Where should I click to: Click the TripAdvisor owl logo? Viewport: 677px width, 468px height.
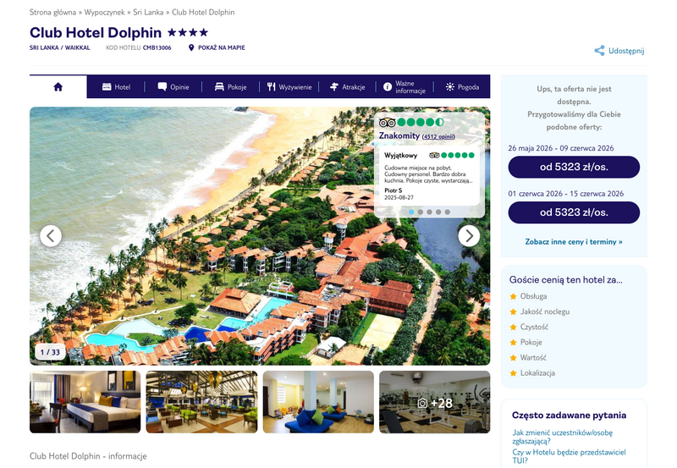(x=387, y=122)
